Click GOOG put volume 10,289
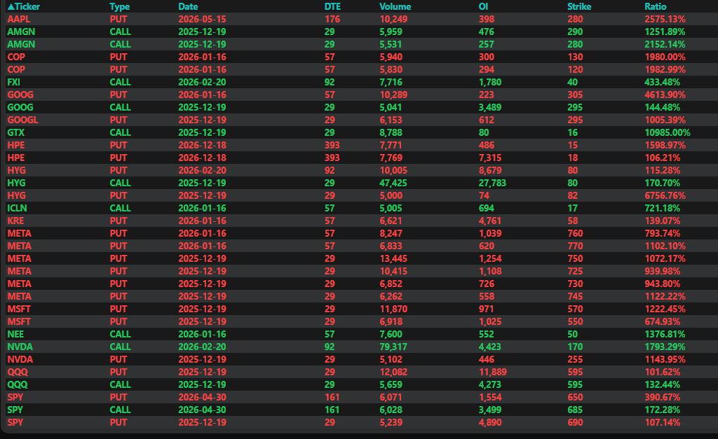 click(393, 95)
